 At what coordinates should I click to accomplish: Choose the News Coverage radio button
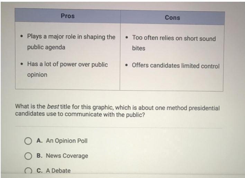point(28,156)
